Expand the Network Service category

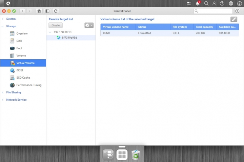(x=2, y=100)
